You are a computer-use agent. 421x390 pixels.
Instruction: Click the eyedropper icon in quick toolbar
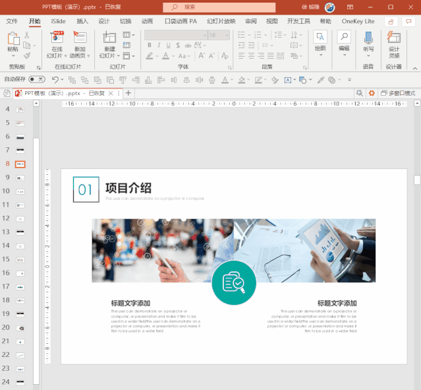321,80
